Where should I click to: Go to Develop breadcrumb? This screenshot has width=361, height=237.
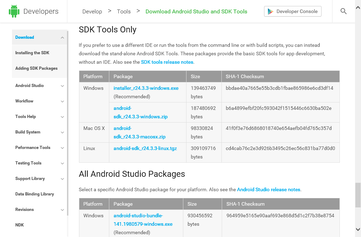pyautogui.click(x=92, y=12)
